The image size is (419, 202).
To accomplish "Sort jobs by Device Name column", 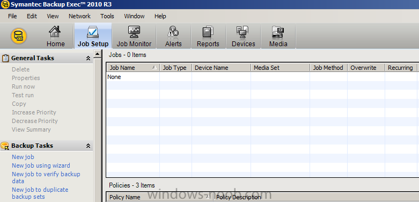I will (x=222, y=68).
